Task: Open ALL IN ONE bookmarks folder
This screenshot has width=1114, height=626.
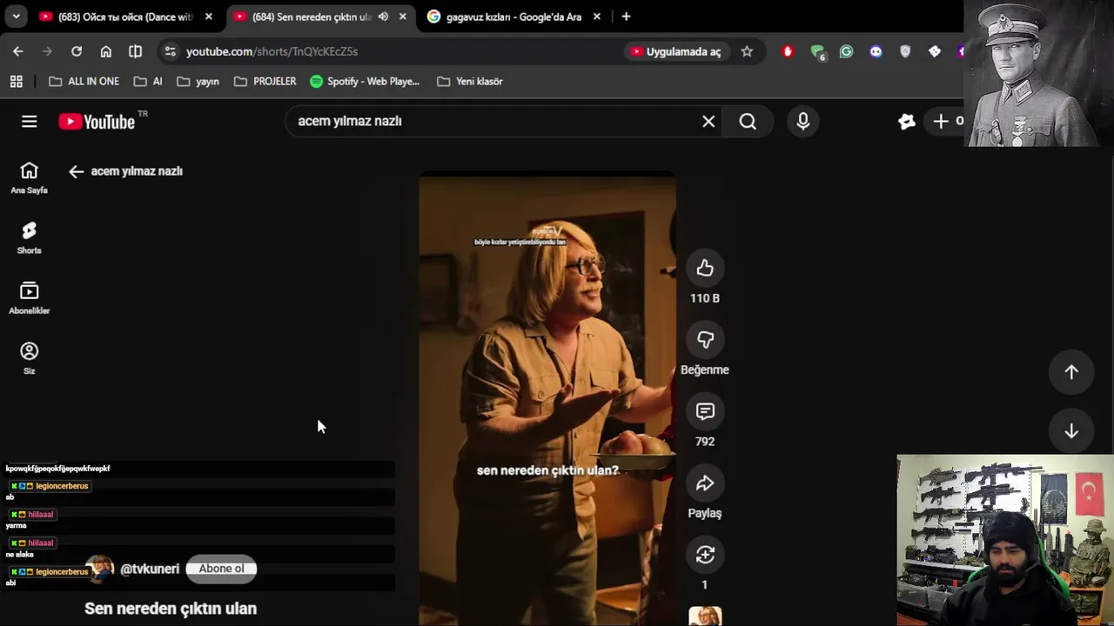Action: click(x=84, y=81)
